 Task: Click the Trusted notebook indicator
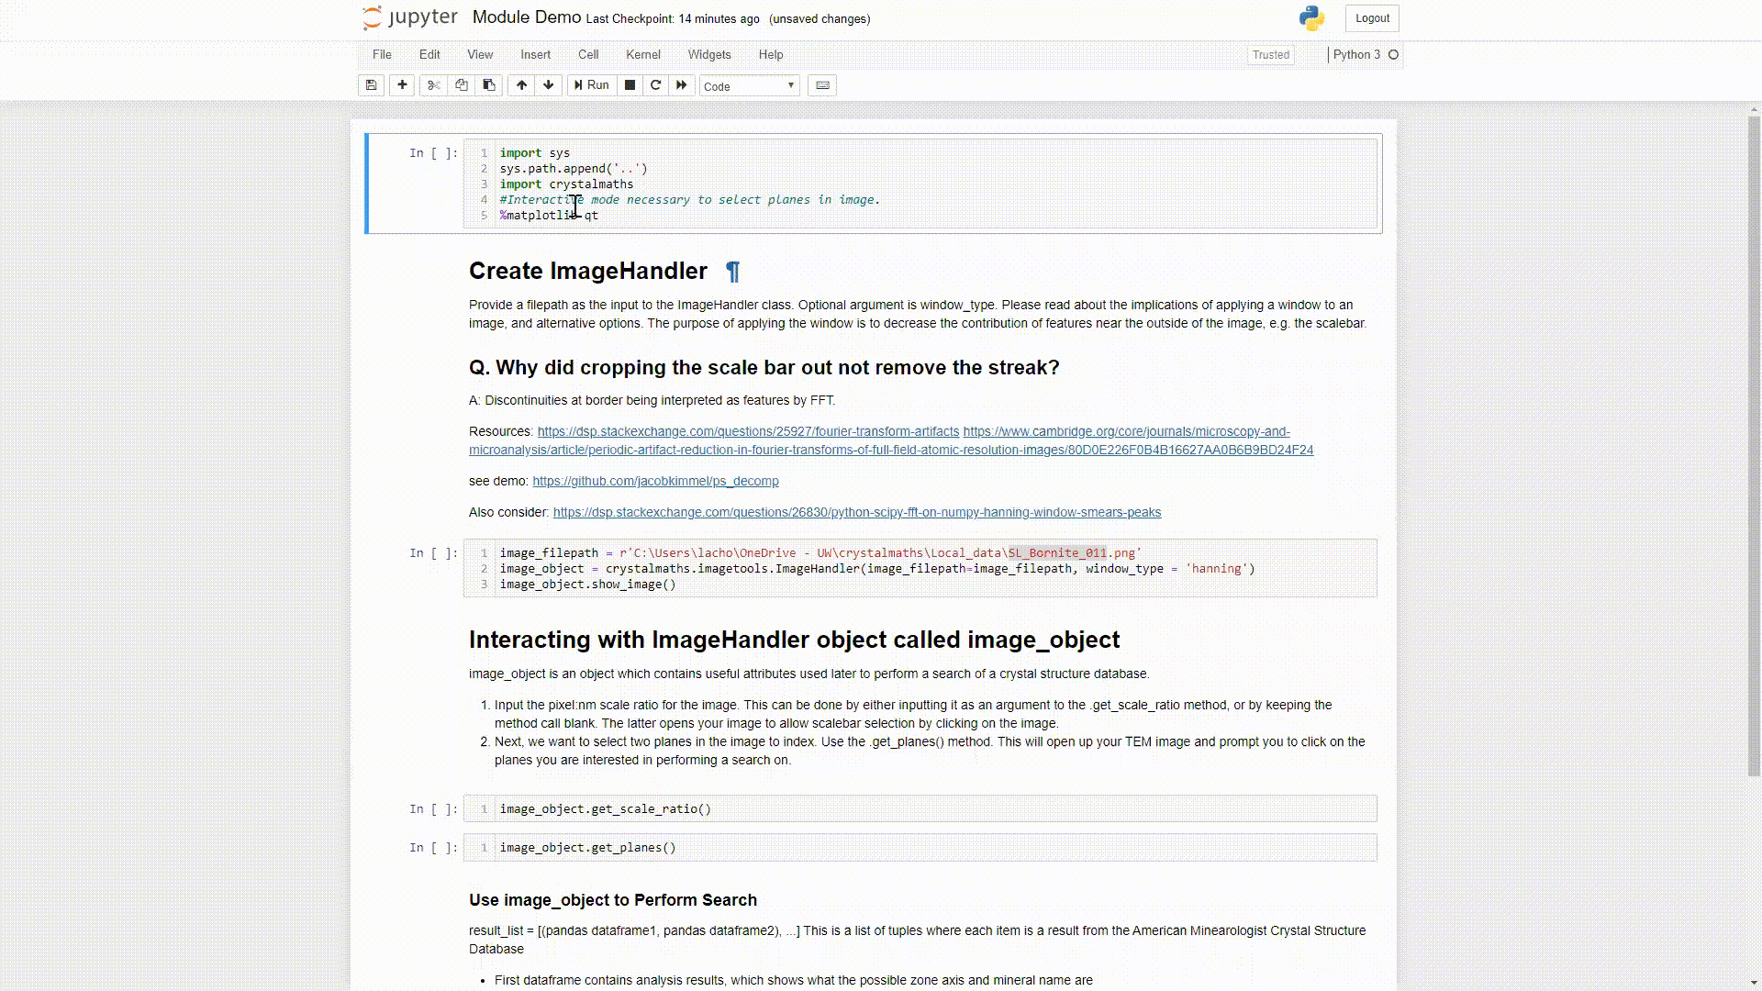click(1270, 55)
